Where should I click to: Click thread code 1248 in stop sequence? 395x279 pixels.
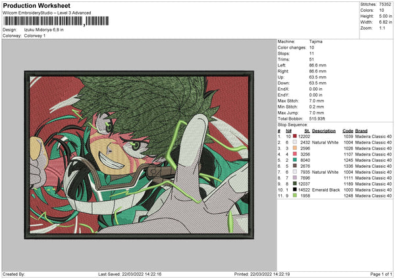coord(348,195)
